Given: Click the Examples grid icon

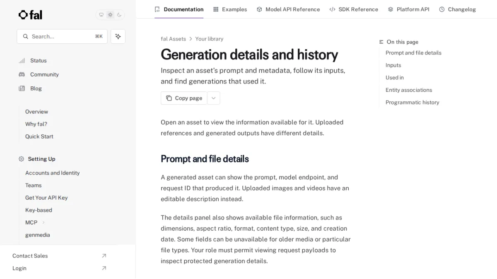Looking at the screenshot, I should (216, 9).
